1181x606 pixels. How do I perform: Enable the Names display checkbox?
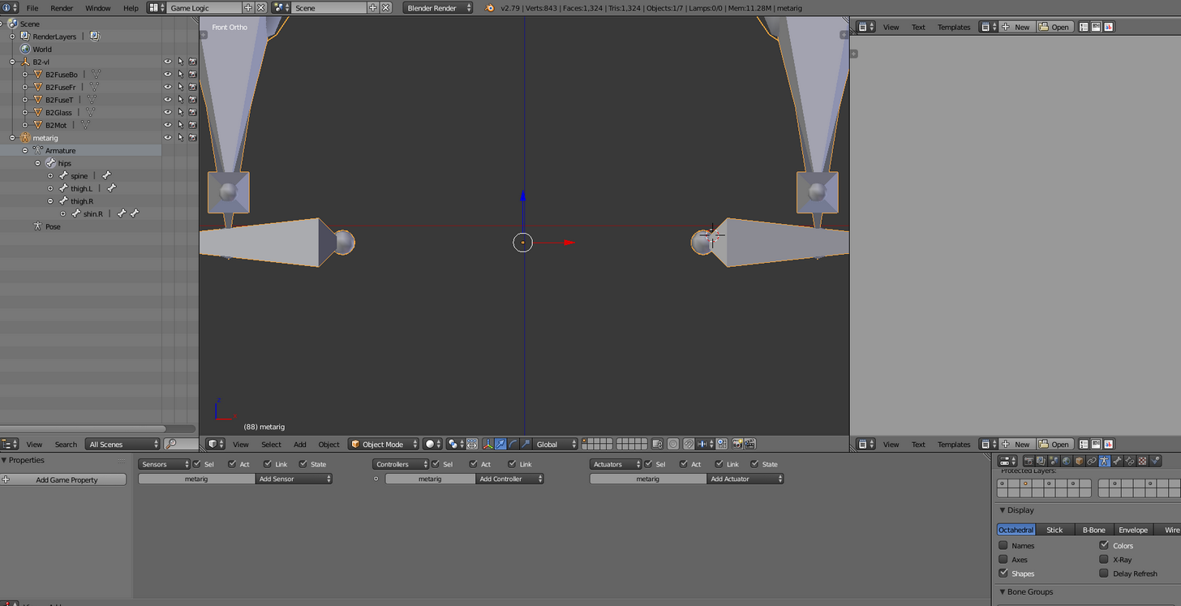(x=1003, y=545)
